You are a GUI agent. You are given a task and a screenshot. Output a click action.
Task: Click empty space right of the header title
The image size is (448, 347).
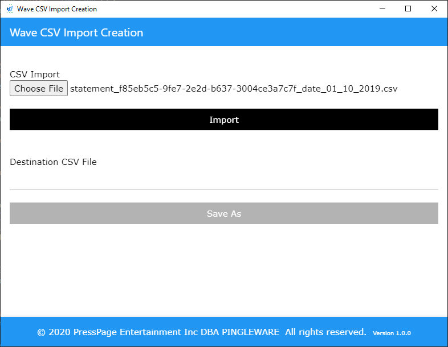(x=296, y=32)
